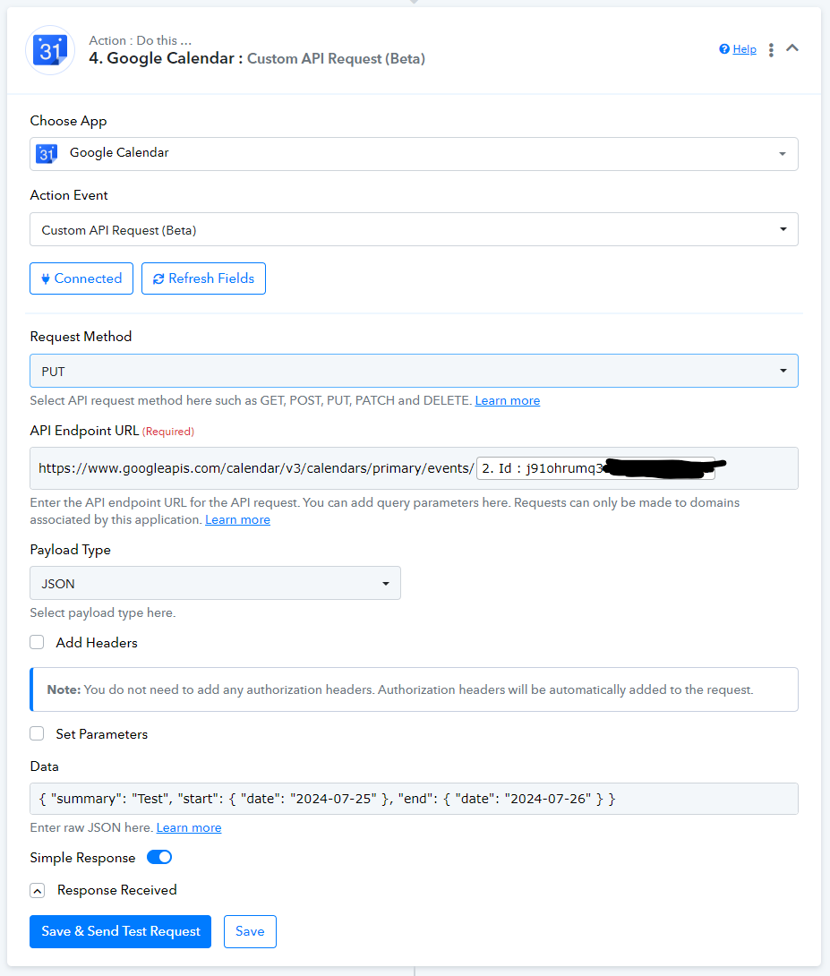The height and width of the screenshot is (976, 830).
Task: Click the Refresh Fields button
Action: (203, 278)
